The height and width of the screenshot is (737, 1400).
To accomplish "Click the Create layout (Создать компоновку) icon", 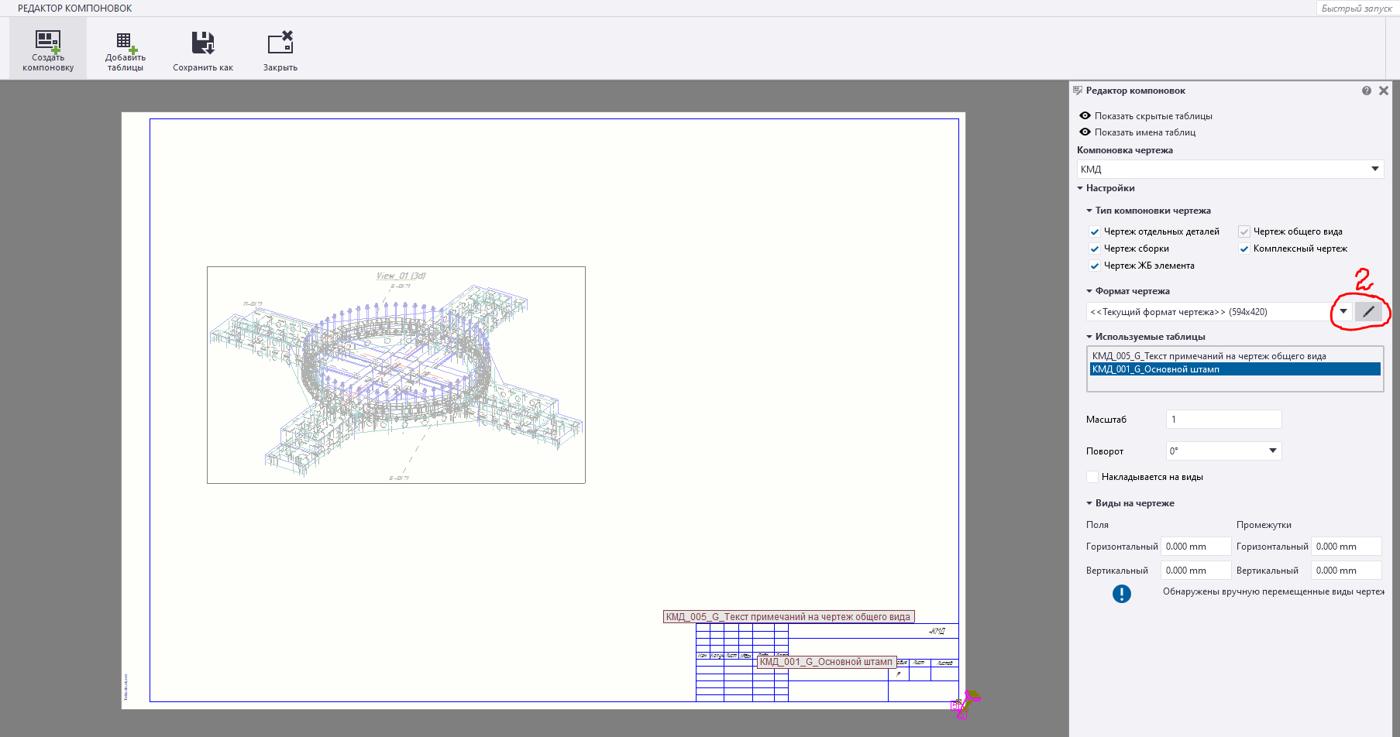I will 48,43.
